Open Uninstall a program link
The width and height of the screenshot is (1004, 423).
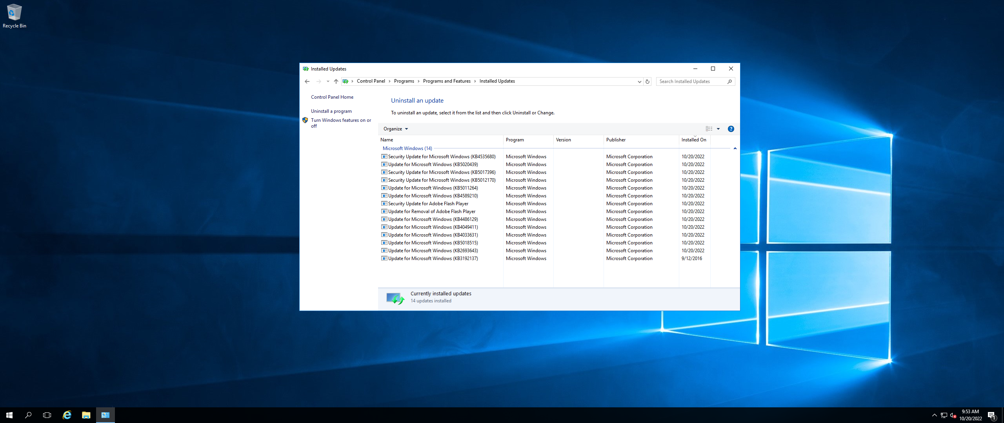coord(331,111)
